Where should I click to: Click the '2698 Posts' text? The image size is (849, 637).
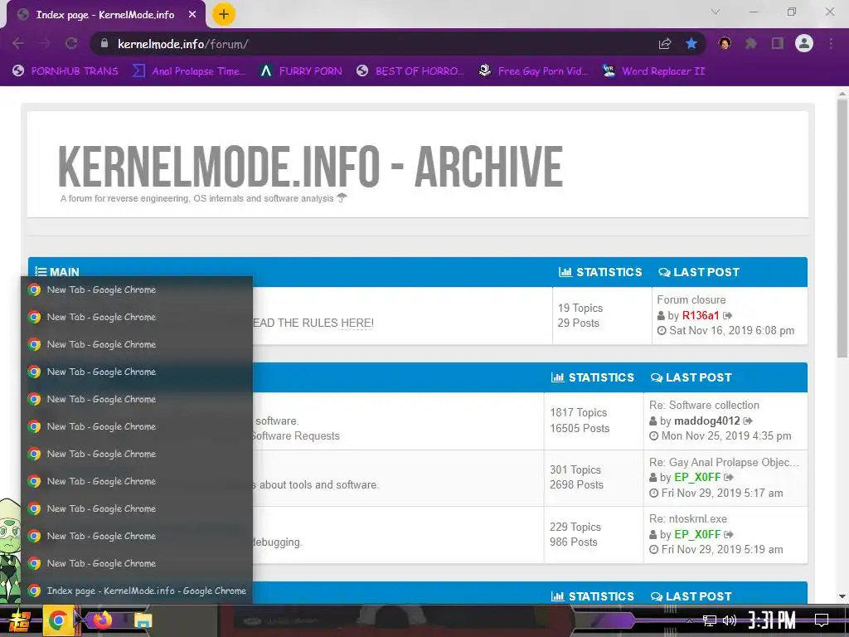pyautogui.click(x=576, y=484)
